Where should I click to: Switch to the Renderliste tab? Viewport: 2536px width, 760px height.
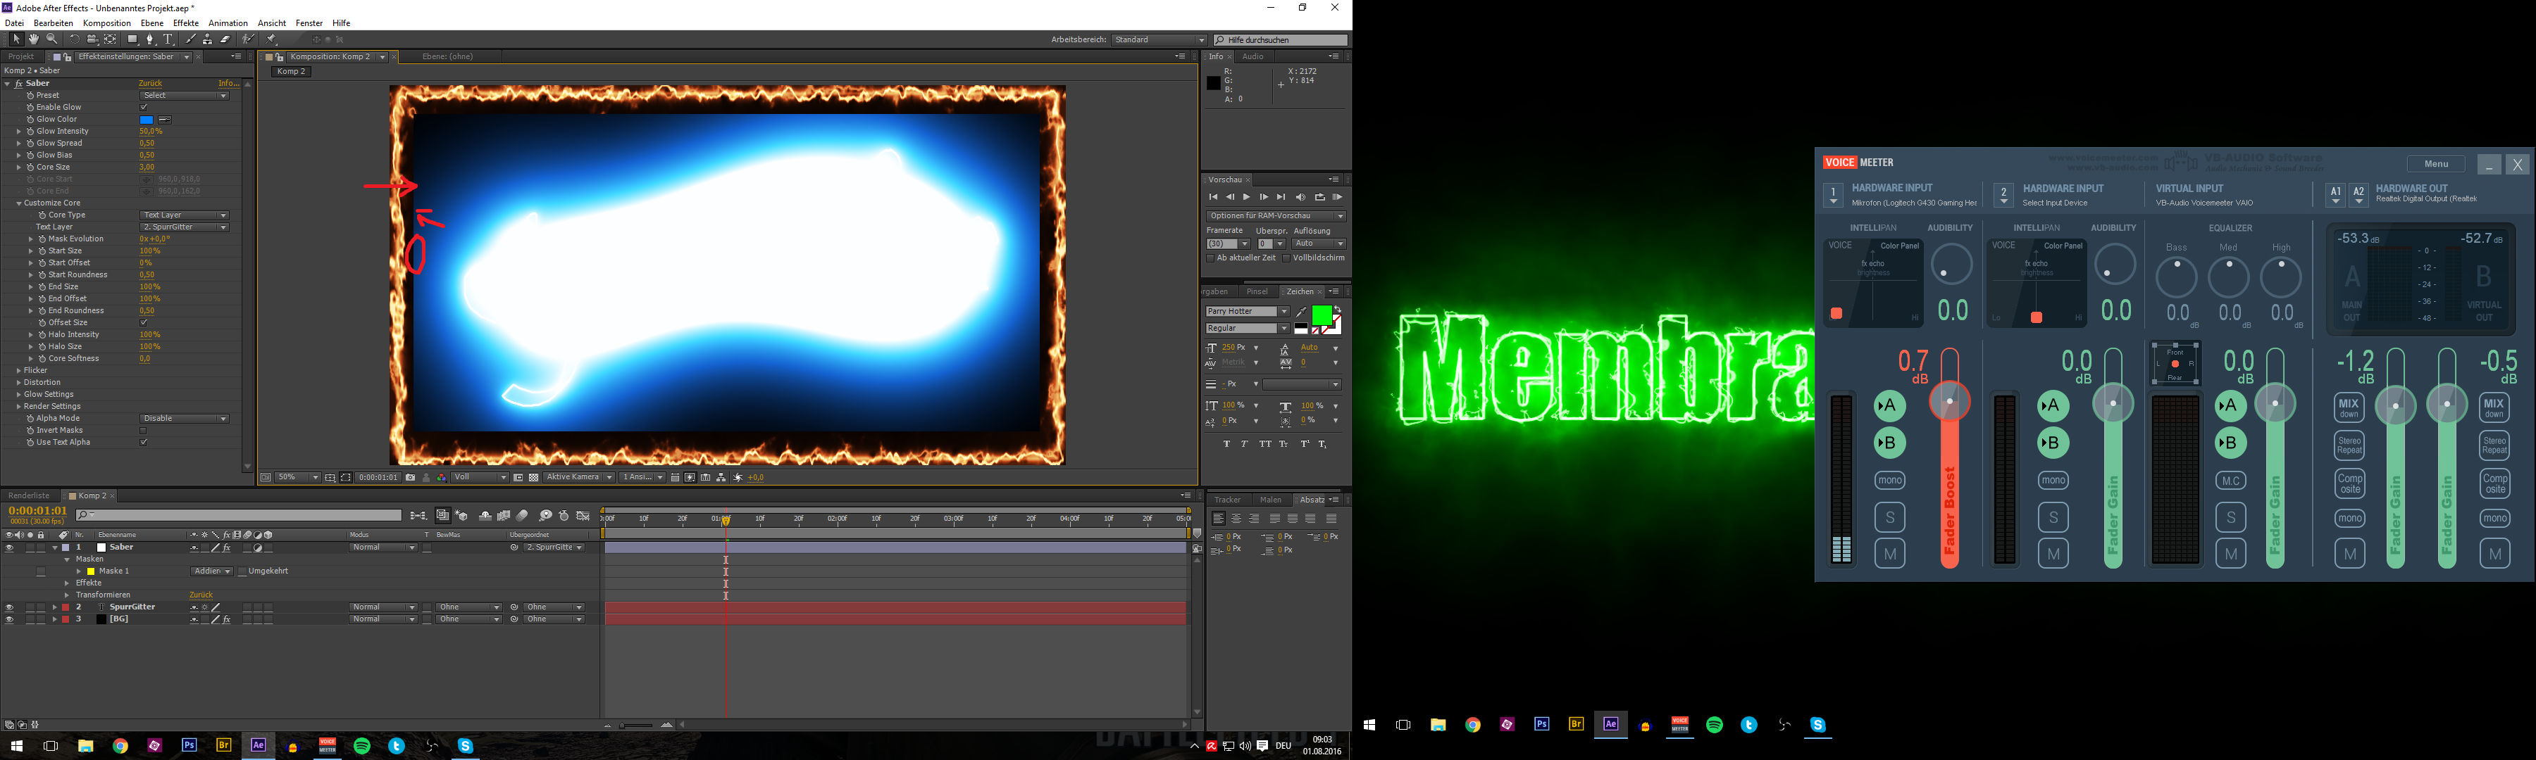(x=29, y=497)
